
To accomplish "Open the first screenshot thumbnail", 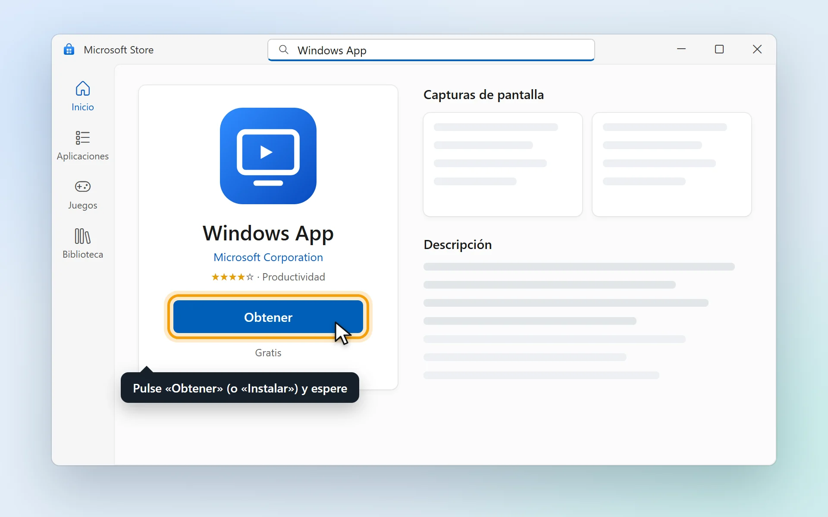I will (503, 165).
